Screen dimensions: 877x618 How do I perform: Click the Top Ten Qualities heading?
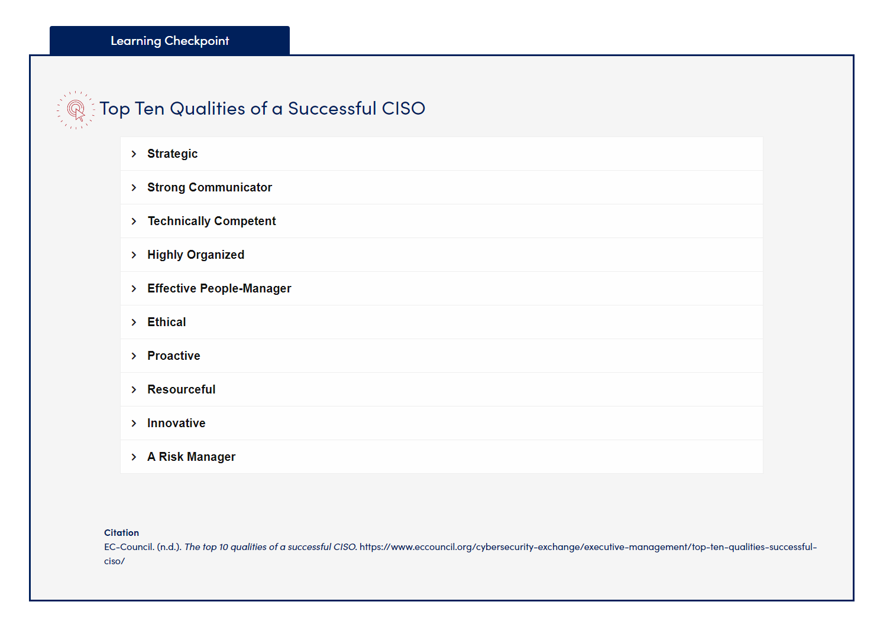pyautogui.click(x=262, y=109)
